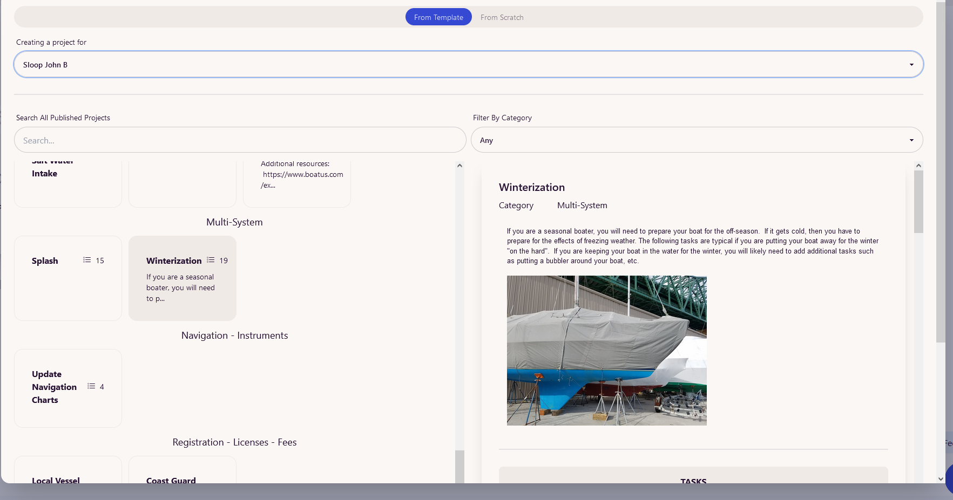
Task: Click the task list icon on Winterization card
Action: pyautogui.click(x=211, y=260)
